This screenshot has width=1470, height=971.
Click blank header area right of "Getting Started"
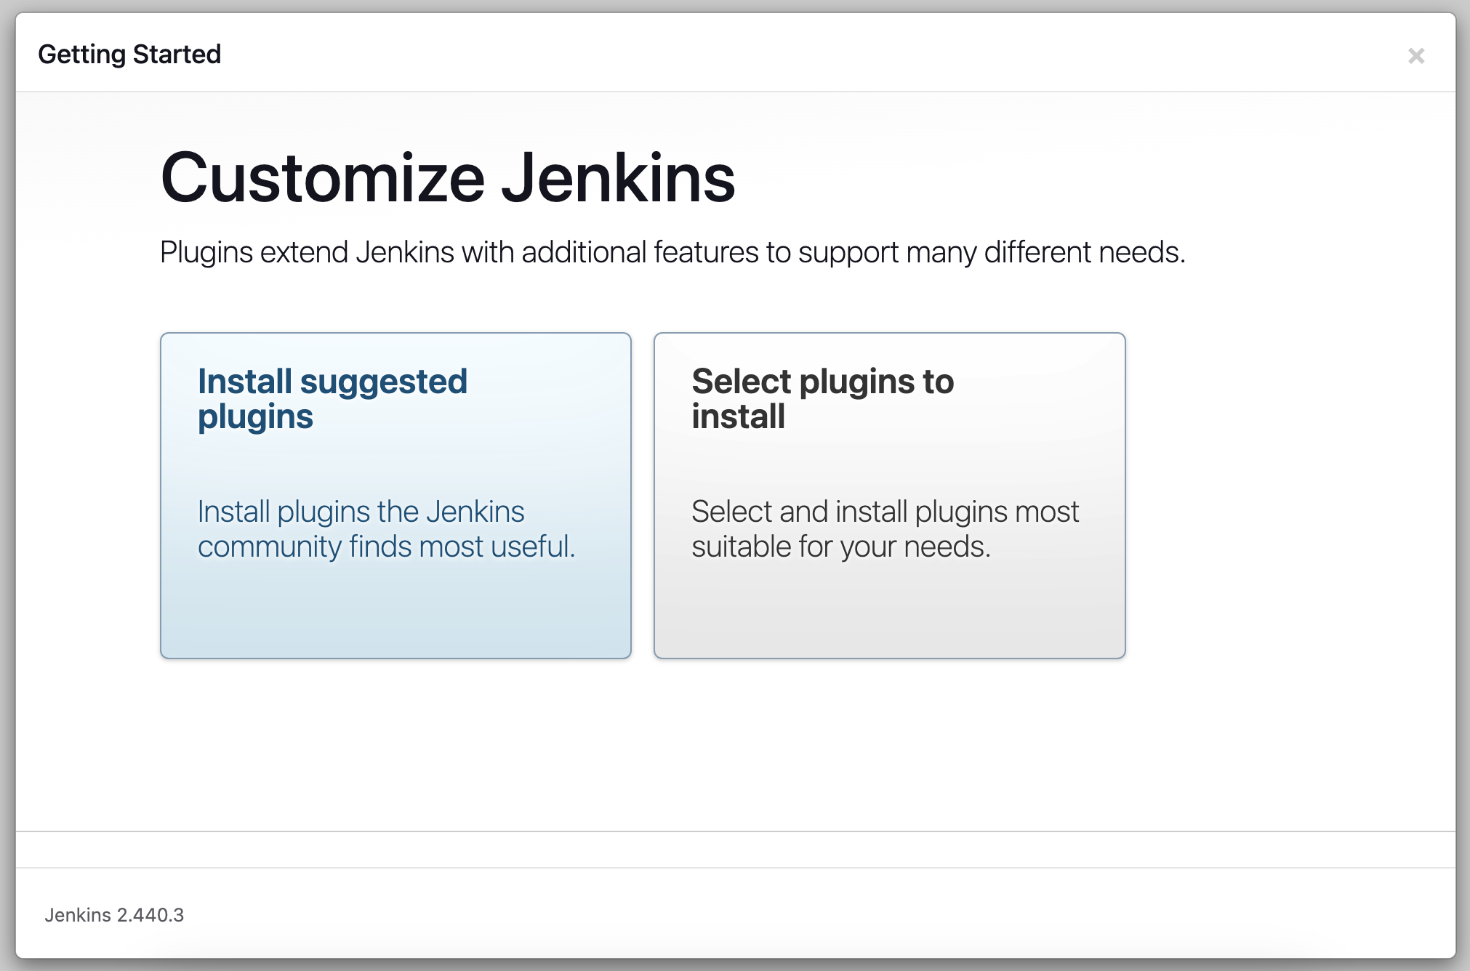[x=800, y=55]
